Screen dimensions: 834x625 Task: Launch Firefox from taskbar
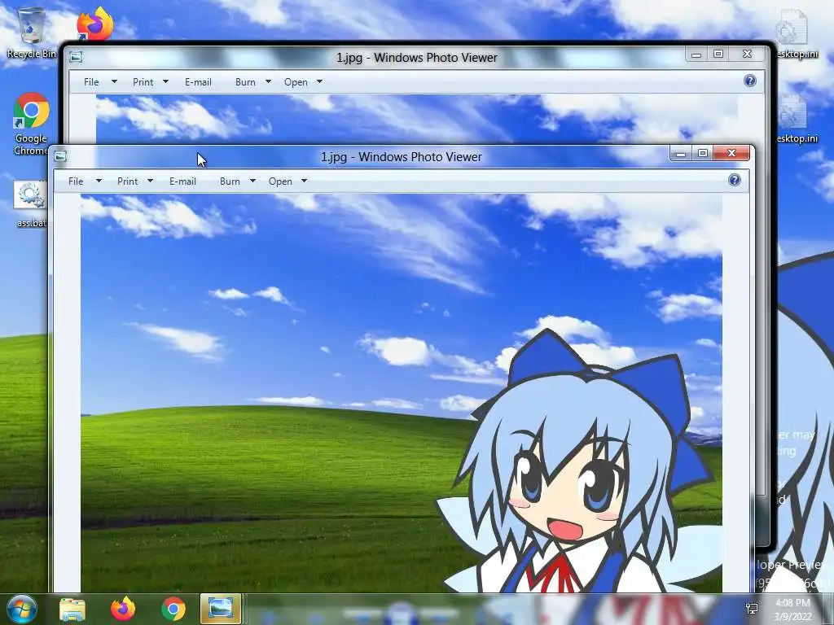123,609
